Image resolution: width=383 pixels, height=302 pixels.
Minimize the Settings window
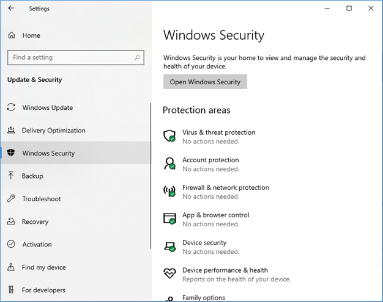click(327, 9)
